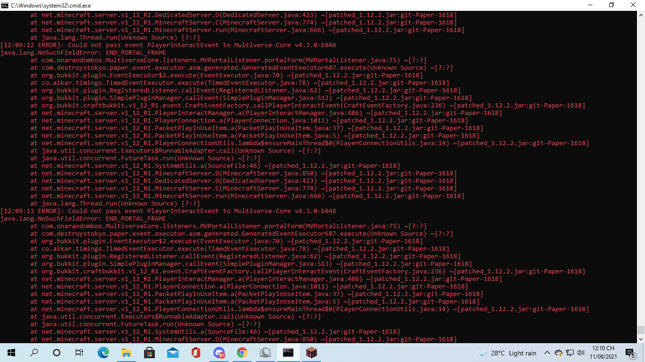645x362 pixels.
Task: Show hidden system tray icons
Action: coord(547,353)
